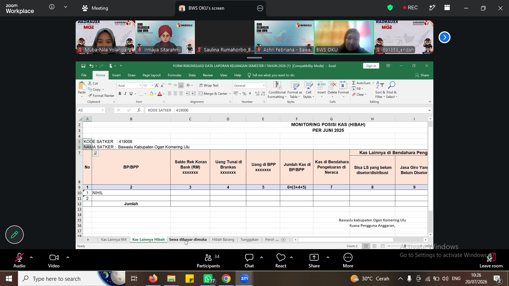This screenshot has width=509, height=286.
Task: Apply bold formatting in Excel ribbon
Action: (x=120, y=94)
